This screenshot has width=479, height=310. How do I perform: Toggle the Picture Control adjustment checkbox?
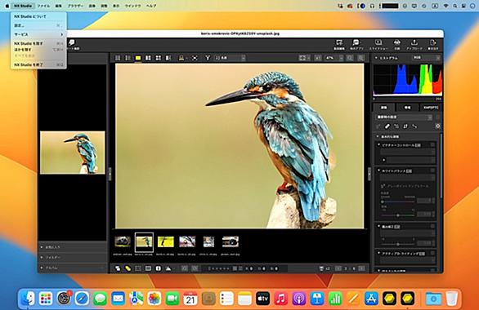click(x=432, y=145)
